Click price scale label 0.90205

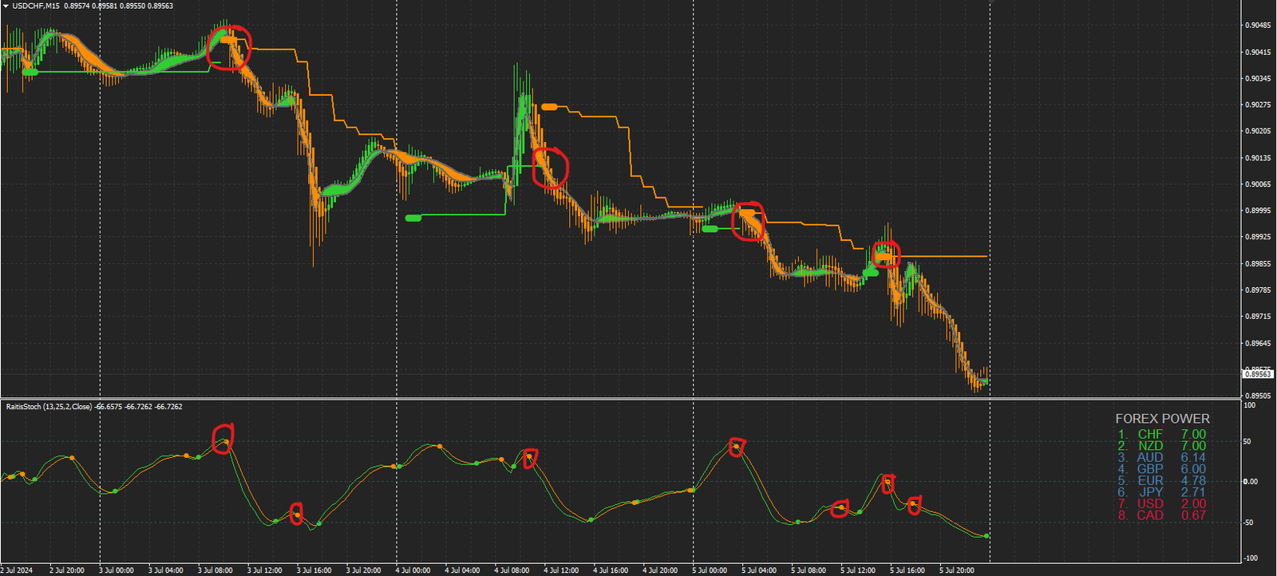point(1258,131)
